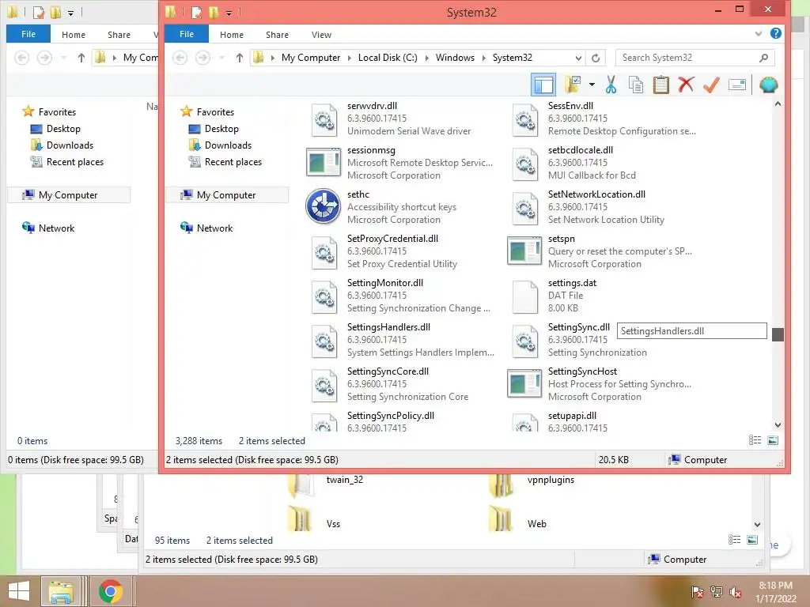Click Refresh button next to System32 address bar
The width and height of the screenshot is (810, 607).
pos(596,58)
